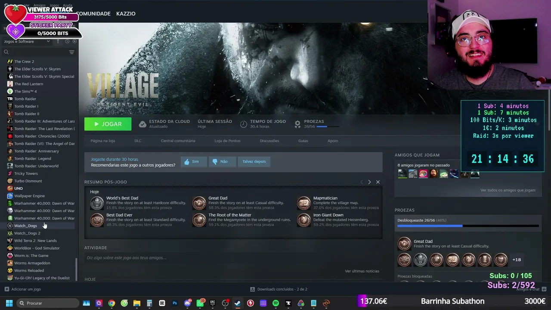Viewport: 551px width, 310px height.
Task: Select WorldBox - God Simulator in library
Action: click(37, 248)
